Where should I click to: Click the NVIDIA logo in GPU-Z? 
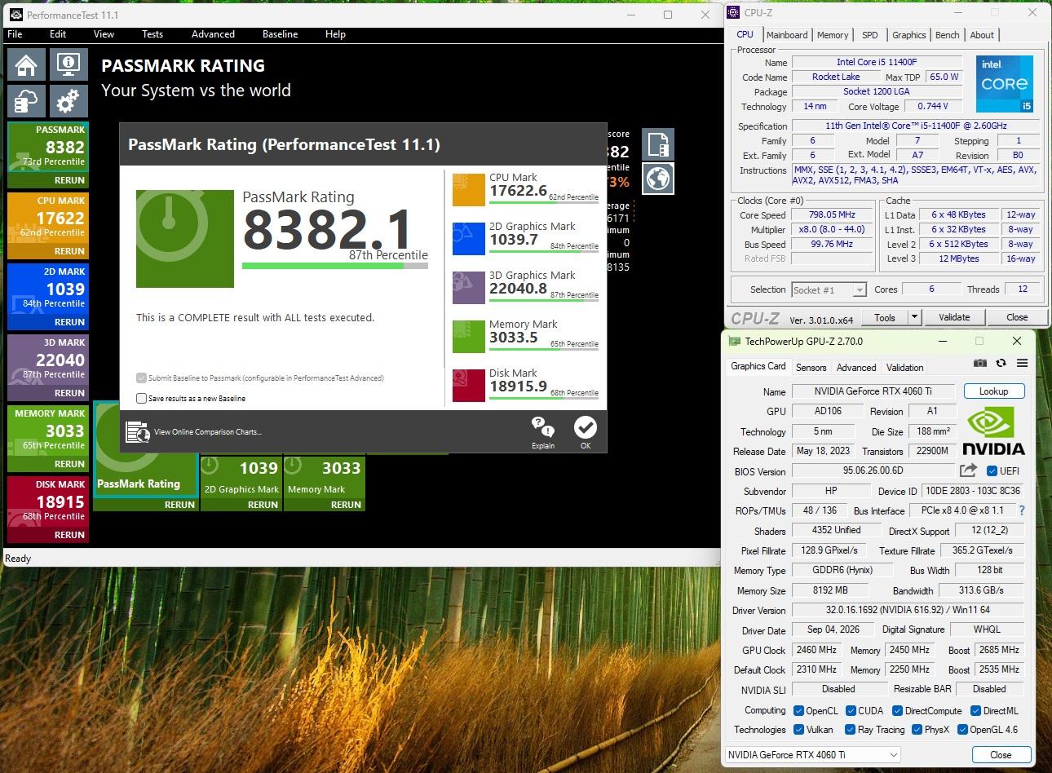pos(992,431)
